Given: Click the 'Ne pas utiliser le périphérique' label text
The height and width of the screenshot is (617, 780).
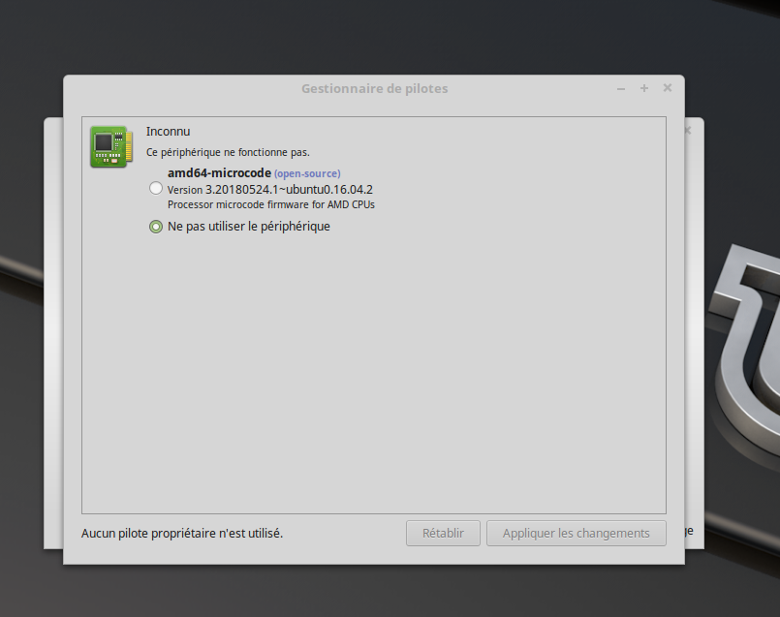Looking at the screenshot, I should 249,227.
